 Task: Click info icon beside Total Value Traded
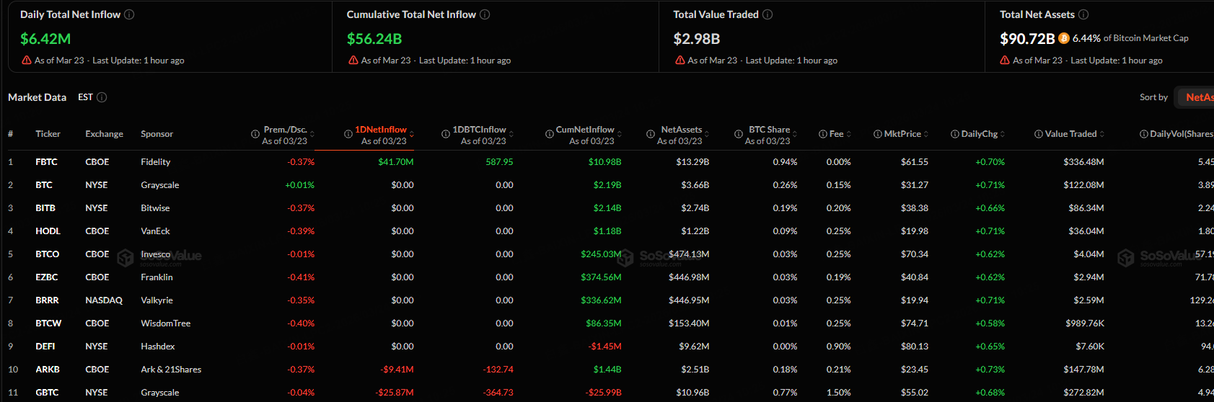(767, 14)
